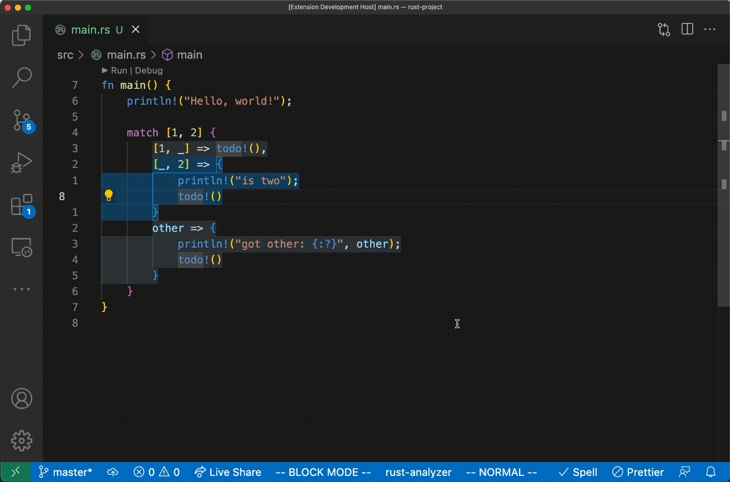The height and width of the screenshot is (482, 730).
Task: Open the 'src' breadcrumb dropdown
Action: (x=65, y=55)
